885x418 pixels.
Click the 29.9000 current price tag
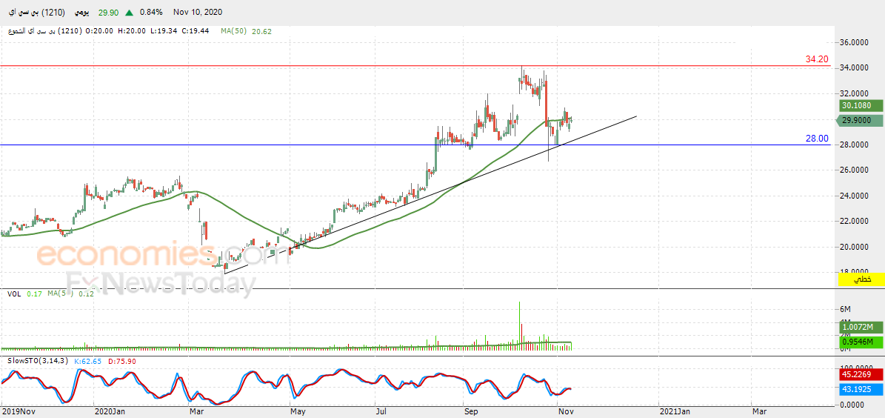[x=861, y=120]
